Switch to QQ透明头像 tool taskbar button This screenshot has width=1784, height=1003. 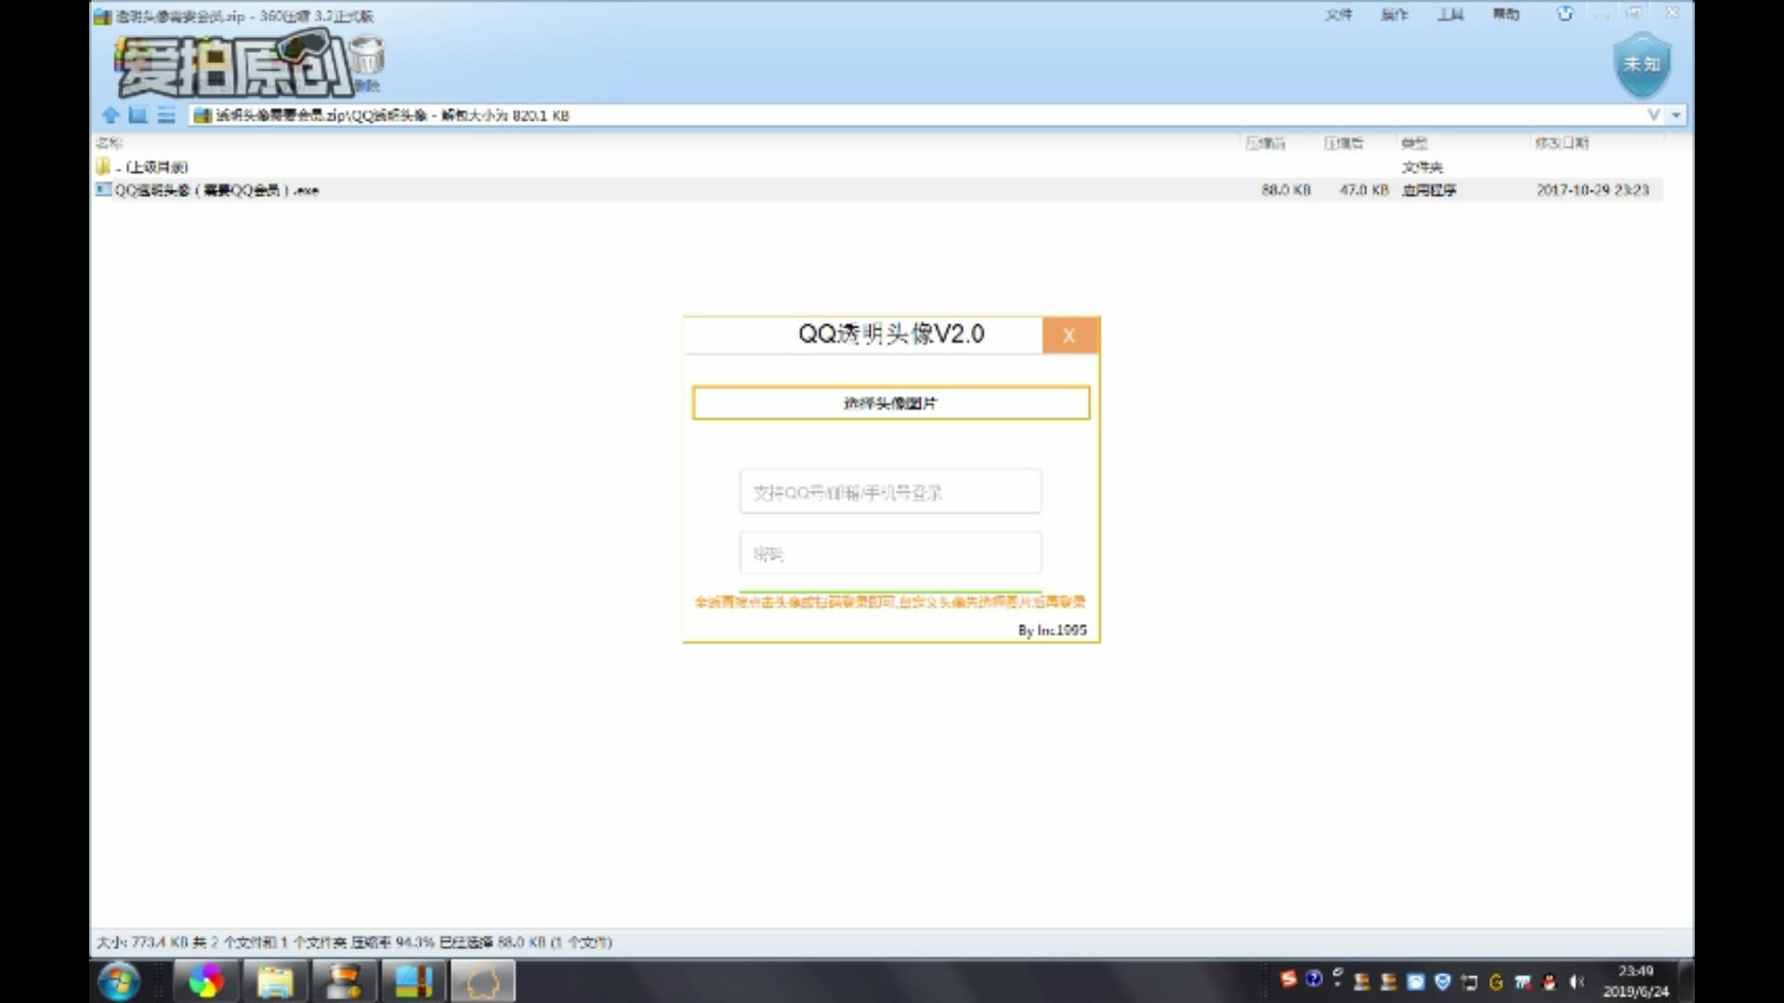[x=483, y=982]
